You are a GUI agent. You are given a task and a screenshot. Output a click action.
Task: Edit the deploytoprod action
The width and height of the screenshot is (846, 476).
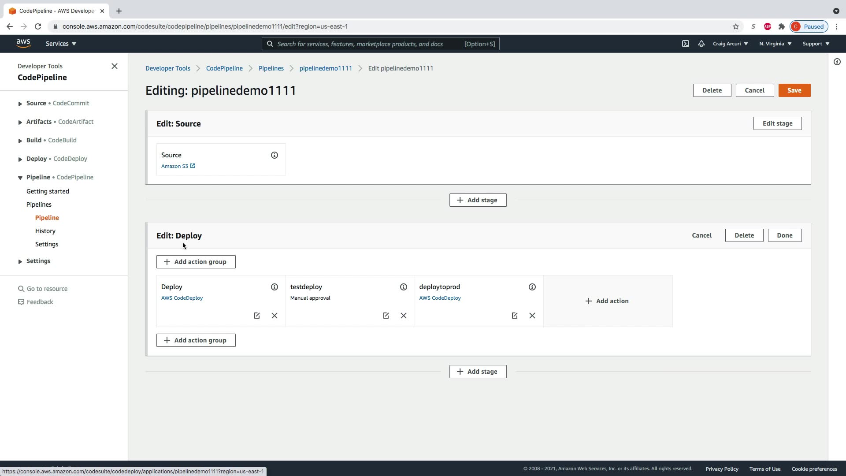click(x=514, y=316)
